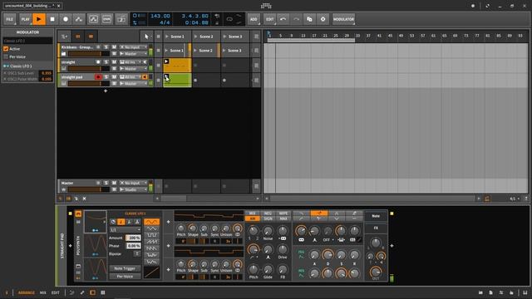The image size is (532, 299).
Task: Select the AM oscillator mix mode
Action: point(253,219)
